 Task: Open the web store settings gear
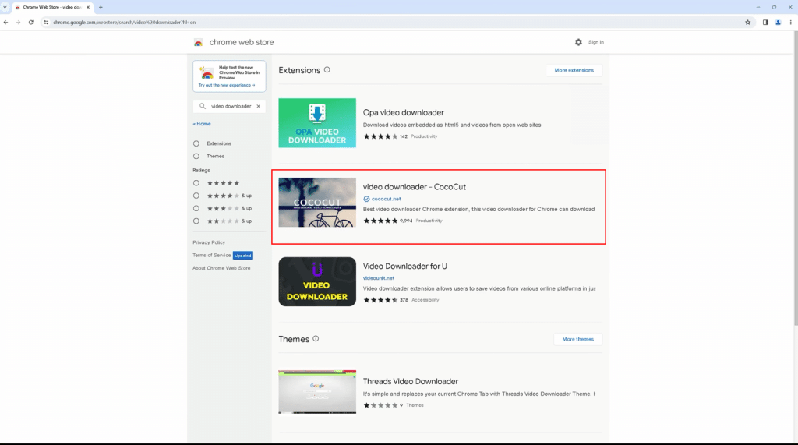pyautogui.click(x=579, y=42)
